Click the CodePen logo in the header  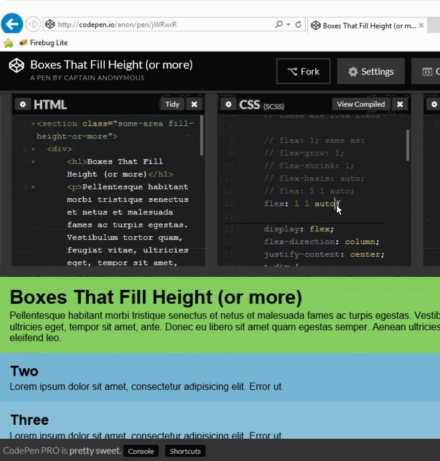16,66
